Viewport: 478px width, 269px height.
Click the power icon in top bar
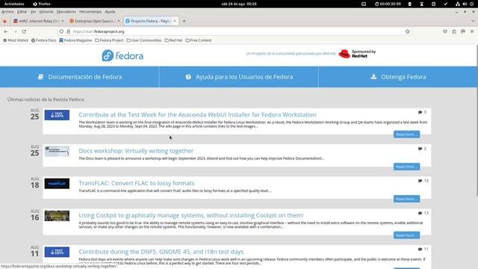pyautogui.click(x=472, y=4)
